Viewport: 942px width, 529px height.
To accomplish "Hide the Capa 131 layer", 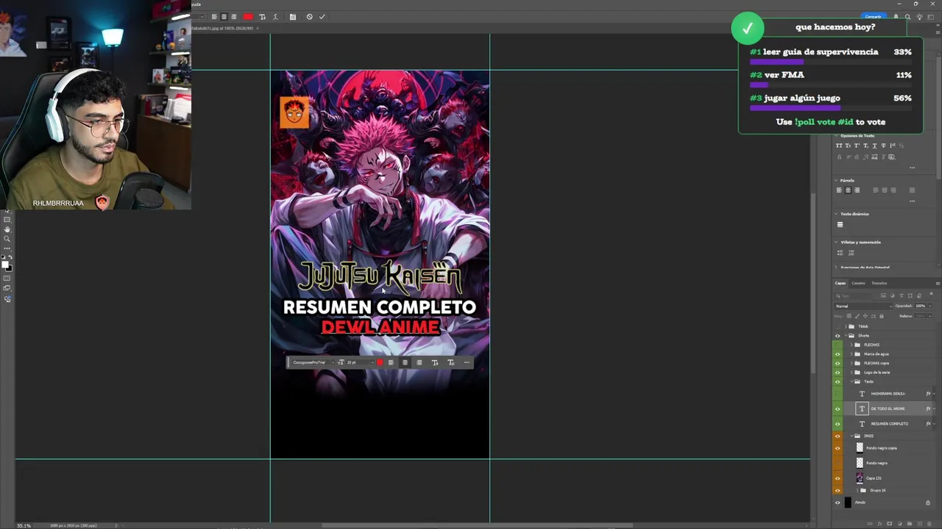I will pyautogui.click(x=837, y=478).
